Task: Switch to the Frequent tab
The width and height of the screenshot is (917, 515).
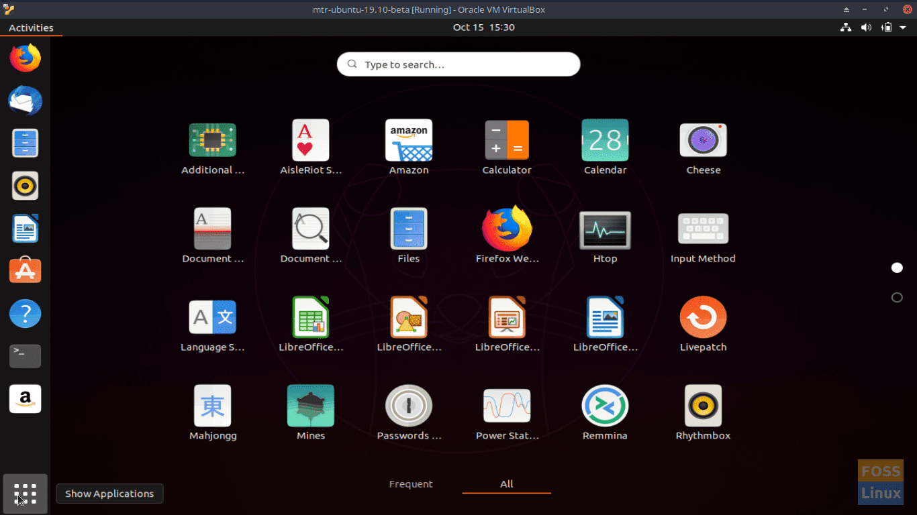Action: [x=411, y=484]
